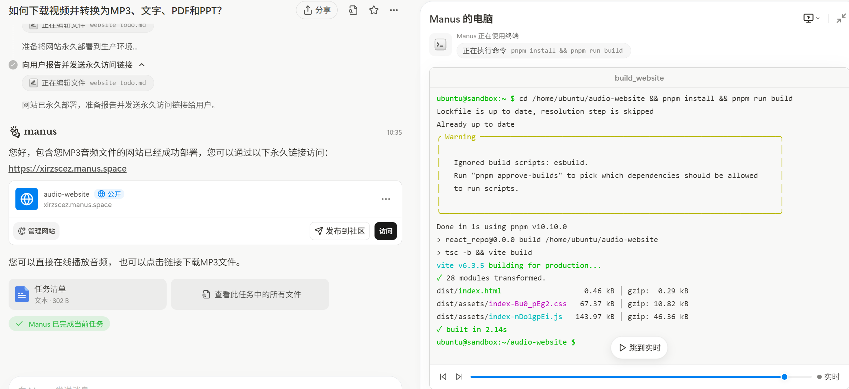Click the black 访问 visit button
The image size is (849, 389).
pos(386,231)
